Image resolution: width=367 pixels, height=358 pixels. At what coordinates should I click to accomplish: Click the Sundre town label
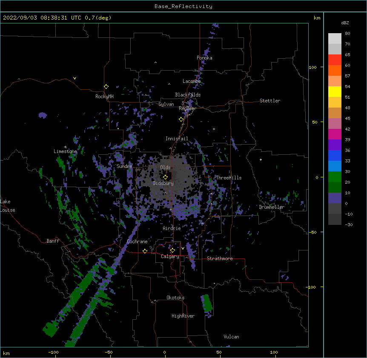tap(124, 166)
